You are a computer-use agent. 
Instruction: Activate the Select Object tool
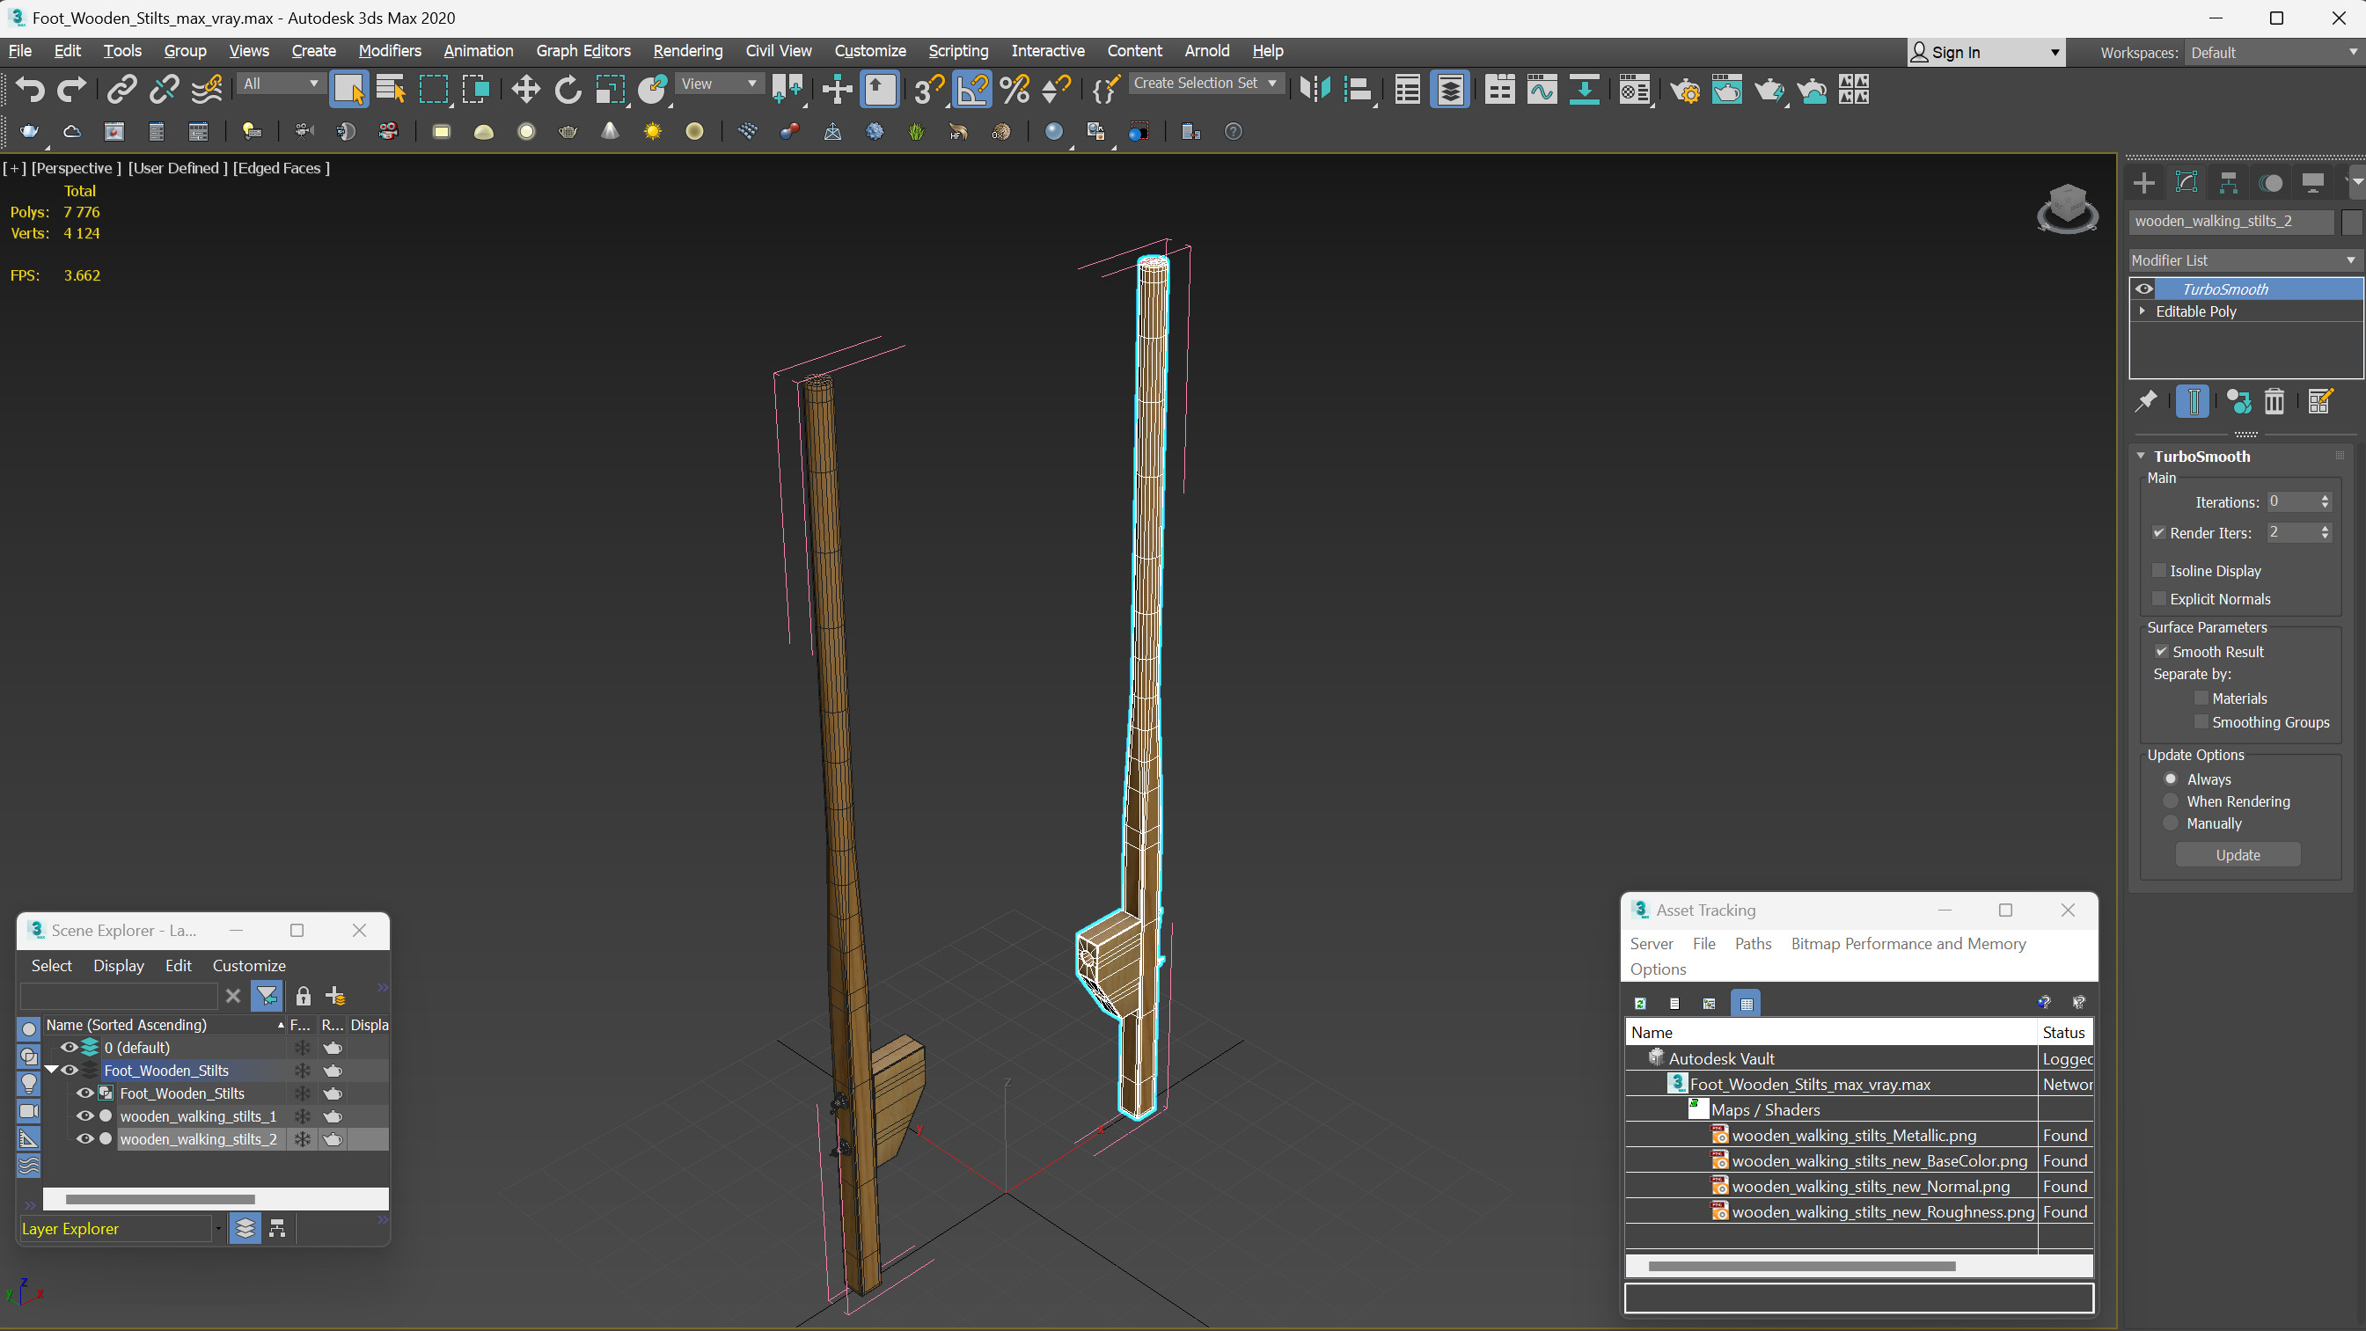[348, 89]
